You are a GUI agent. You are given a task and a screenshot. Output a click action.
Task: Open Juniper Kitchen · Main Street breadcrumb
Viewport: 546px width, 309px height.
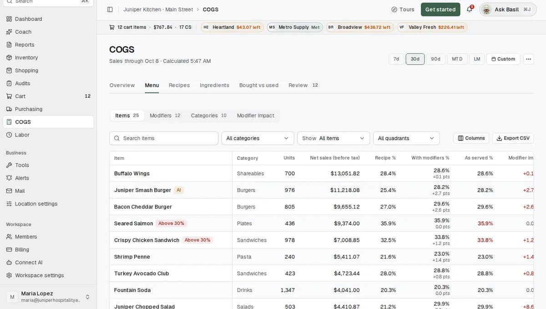click(158, 10)
